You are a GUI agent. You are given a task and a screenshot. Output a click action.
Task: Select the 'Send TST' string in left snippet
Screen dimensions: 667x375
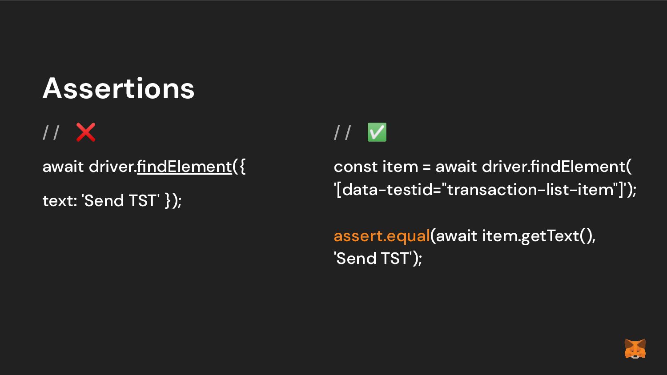click(121, 201)
